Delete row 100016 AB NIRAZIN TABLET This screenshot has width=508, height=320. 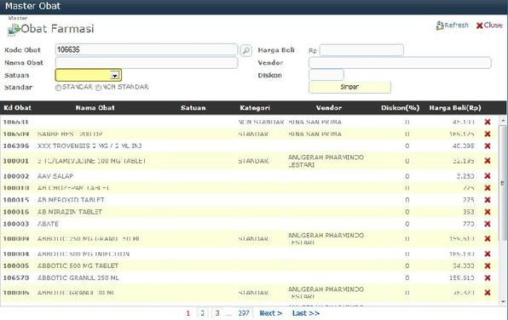[x=488, y=212]
